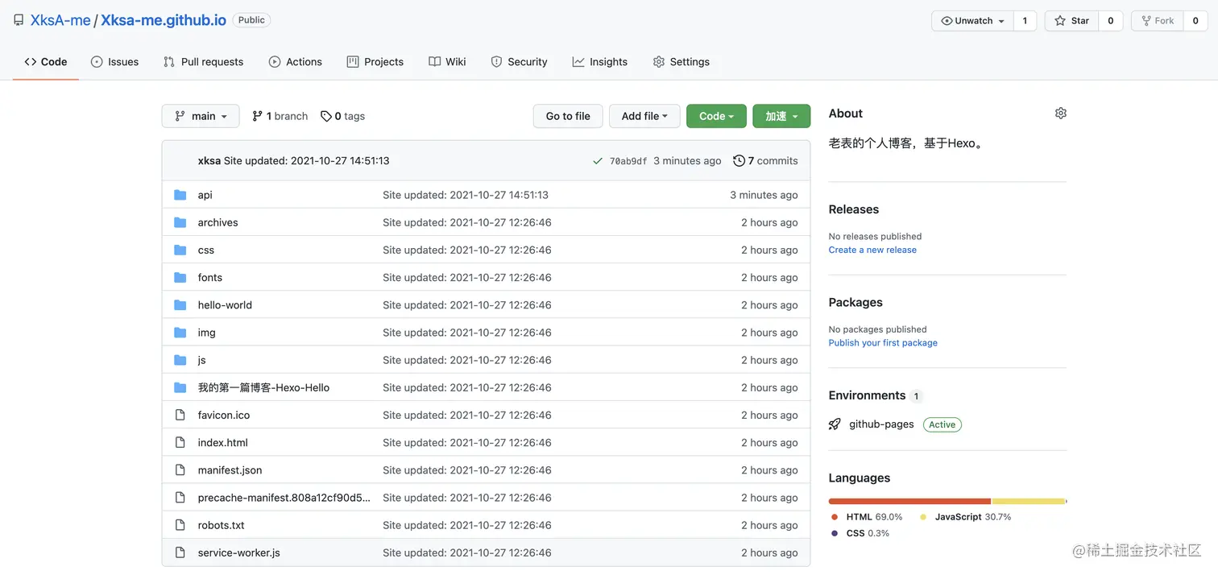Open the Pull requests tab
Viewport: 1218px width, 575px height.
203,62
